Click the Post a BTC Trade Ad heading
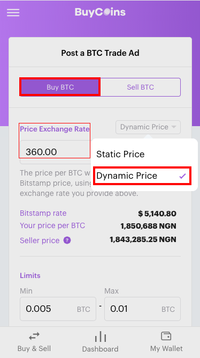Image resolution: width=200 pixels, height=358 pixels. 100,53
